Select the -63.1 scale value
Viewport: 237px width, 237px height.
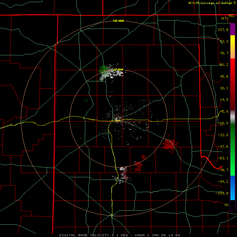click(x=223, y=158)
